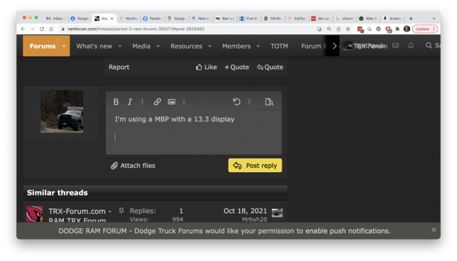
Task: Switch to the Gmail Inbox tab
Action: tap(55, 18)
